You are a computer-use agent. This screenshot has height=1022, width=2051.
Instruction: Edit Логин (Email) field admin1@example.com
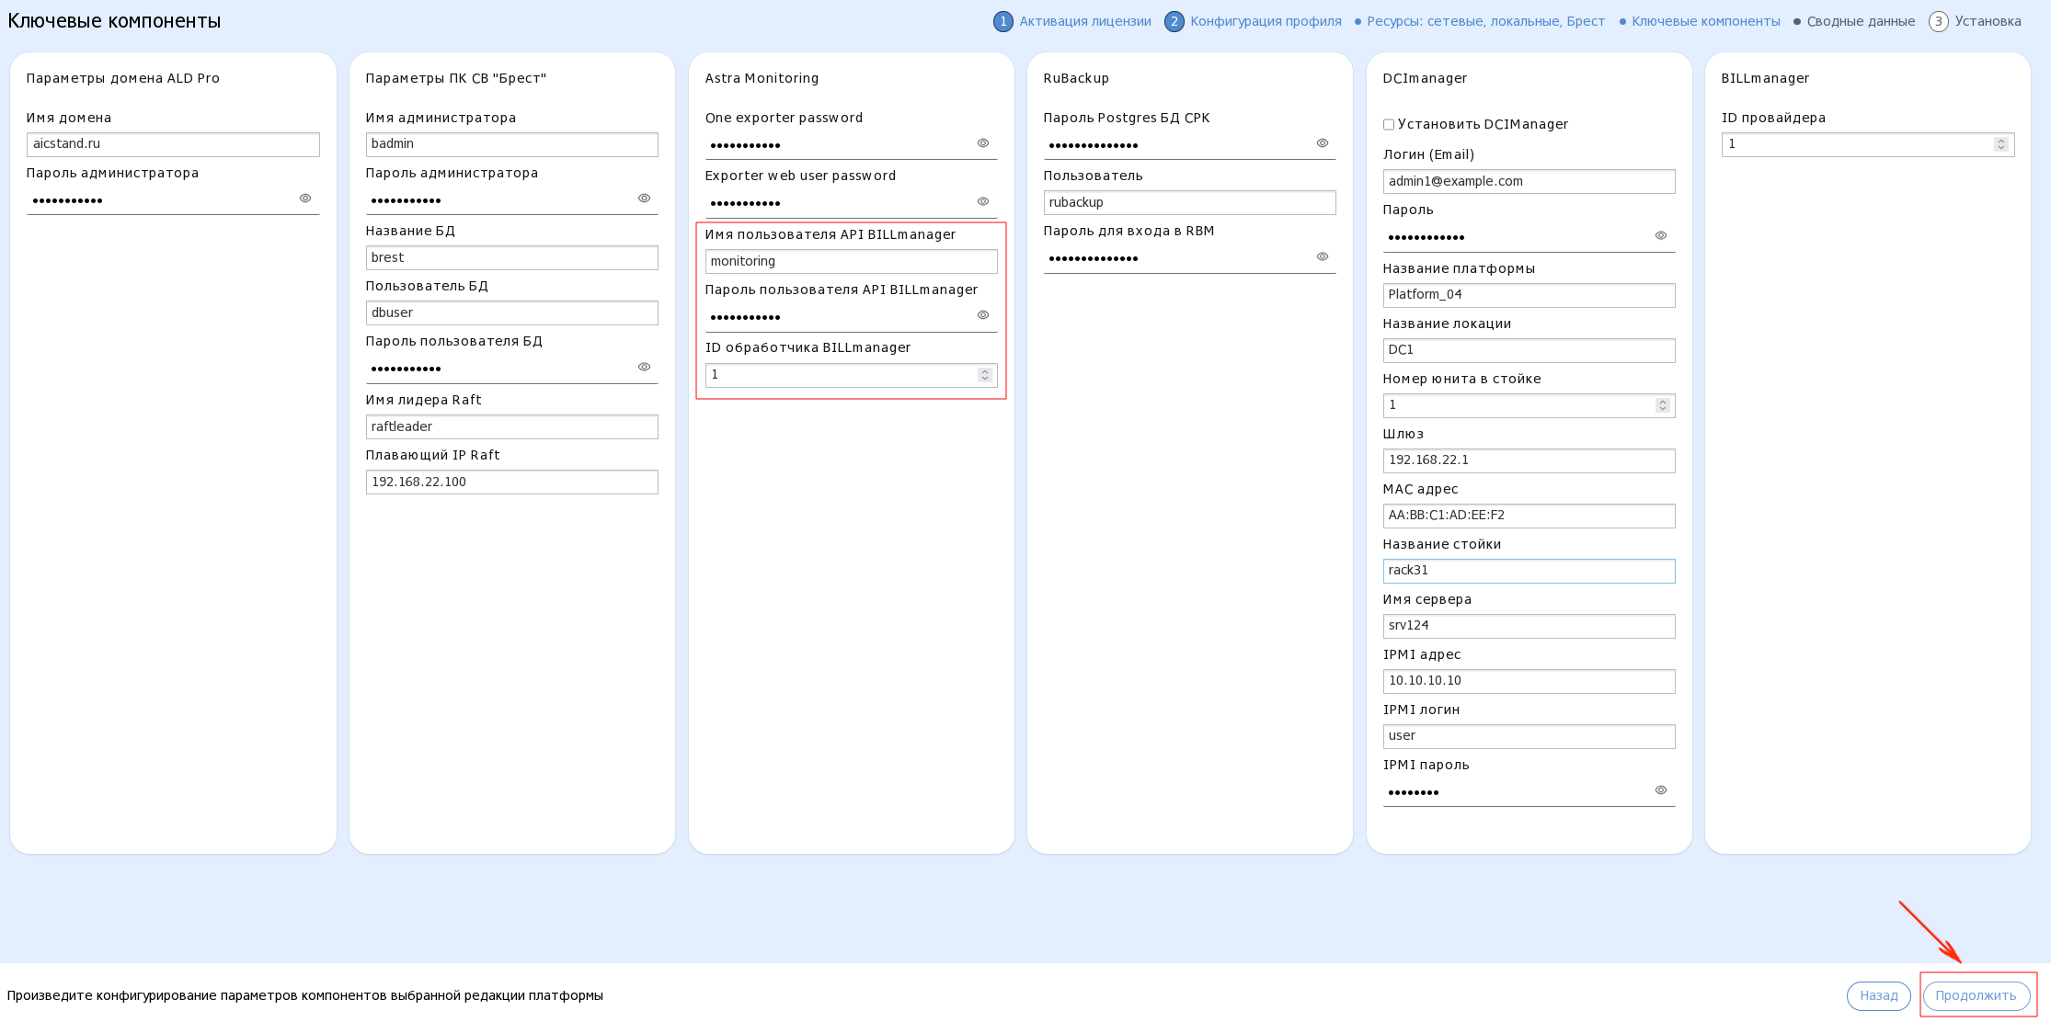tap(1529, 182)
